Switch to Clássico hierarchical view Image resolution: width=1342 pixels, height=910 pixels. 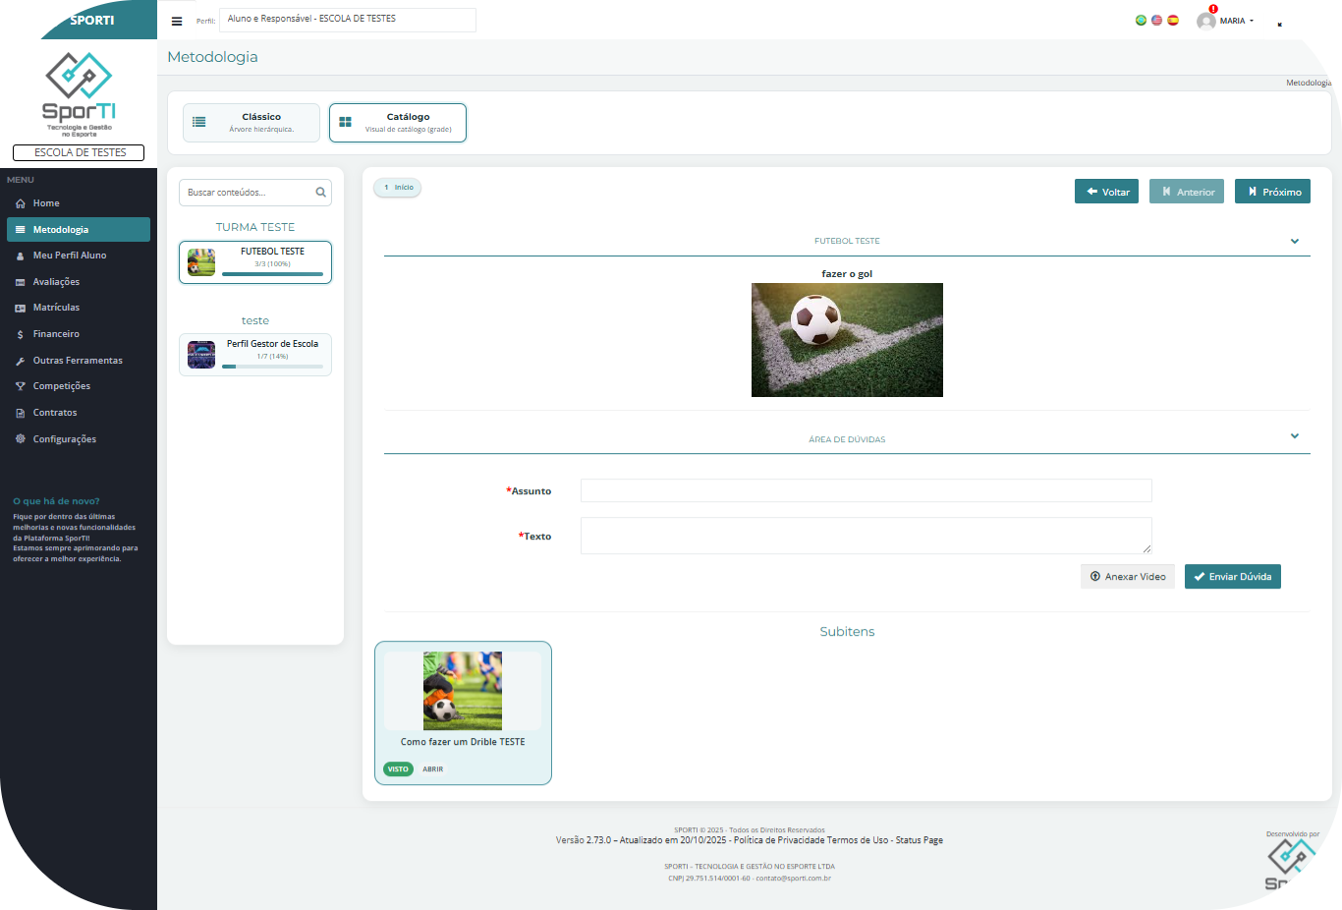click(x=252, y=123)
